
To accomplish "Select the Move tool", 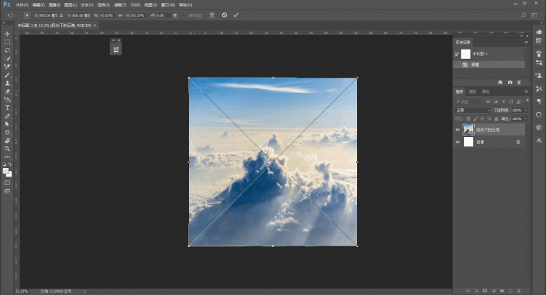I will [7, 34].
